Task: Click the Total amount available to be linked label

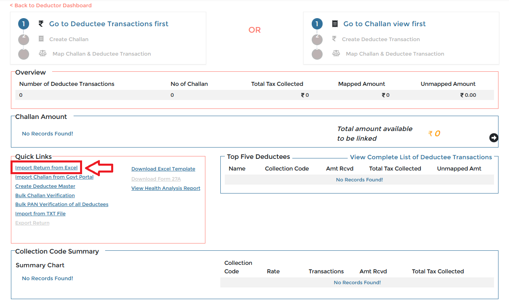Action: click(x=375, y=133)
